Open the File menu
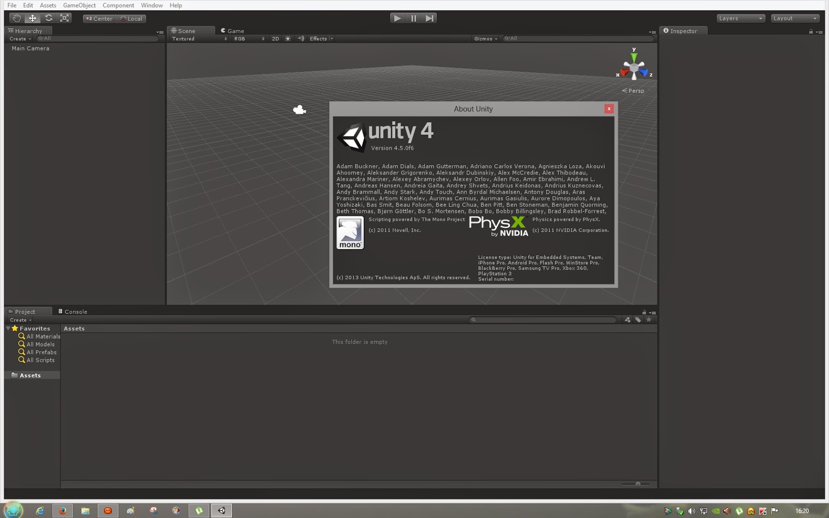The image size is (829, 518). click(12, 5)
